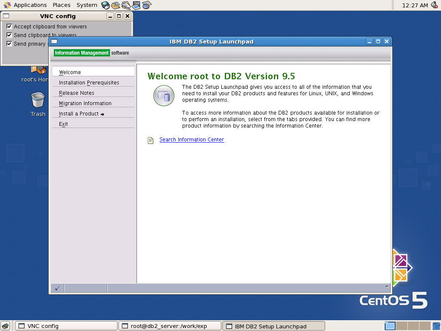
Task: Toggle Accept clipboard from viewers checkbox
Action: [x=9, y=26]
